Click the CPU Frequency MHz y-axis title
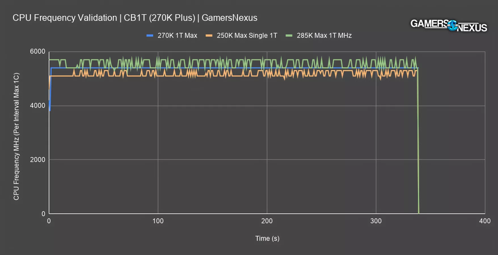The width and height of the screenshot is (498, 255). 16,136
